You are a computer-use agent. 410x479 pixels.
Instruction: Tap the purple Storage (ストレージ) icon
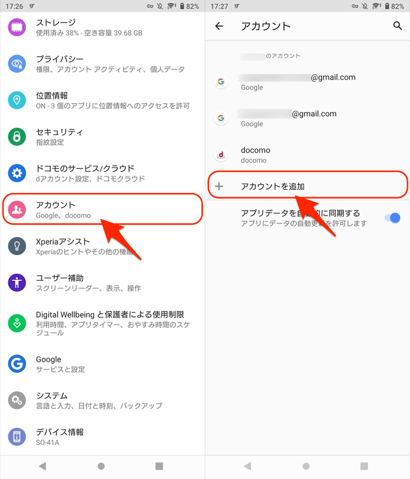(17, 28)
